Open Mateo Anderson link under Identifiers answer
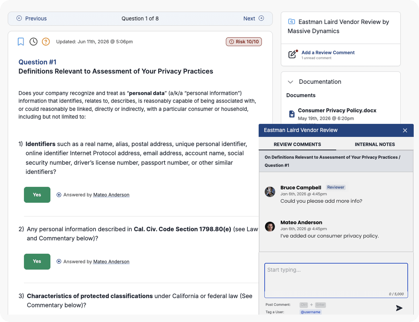Viewport: 419px width, 322px height. click(111, 195)
